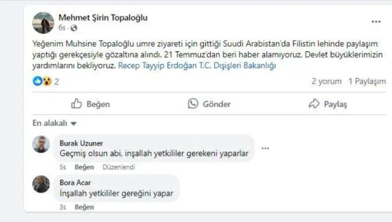This screenshot has height=222, width=392.
Task: Open options for Burak Uzuner's comment
Action: [x=265, y=148]
